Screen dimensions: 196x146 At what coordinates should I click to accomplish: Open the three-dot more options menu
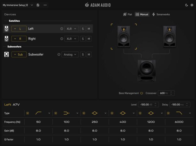[45, 5]
